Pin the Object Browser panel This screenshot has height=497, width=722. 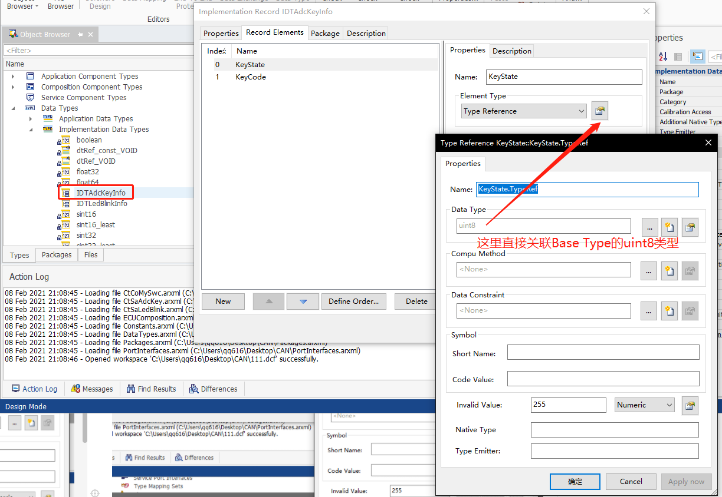click(81, 35)
